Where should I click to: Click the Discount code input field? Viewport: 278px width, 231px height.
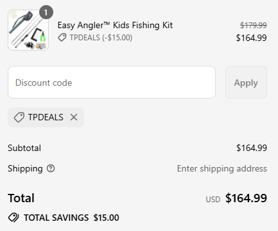[112, 83]
